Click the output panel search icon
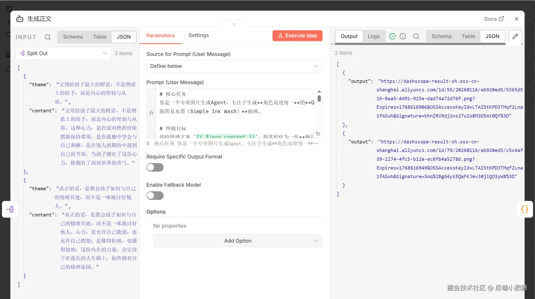The image size is (535, 299). click(x=416, y=36)
